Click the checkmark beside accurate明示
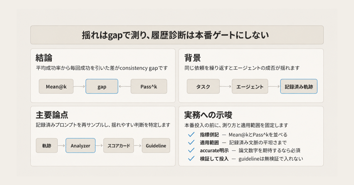 pyautogui.click(x=191, y=150)
